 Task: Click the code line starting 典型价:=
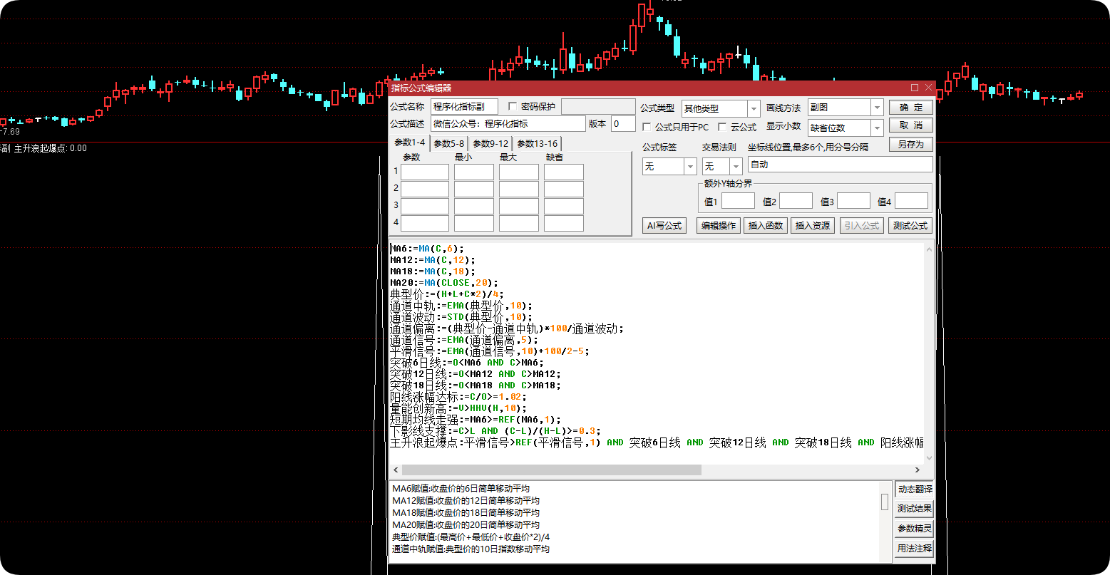click(x=446, y=294)
